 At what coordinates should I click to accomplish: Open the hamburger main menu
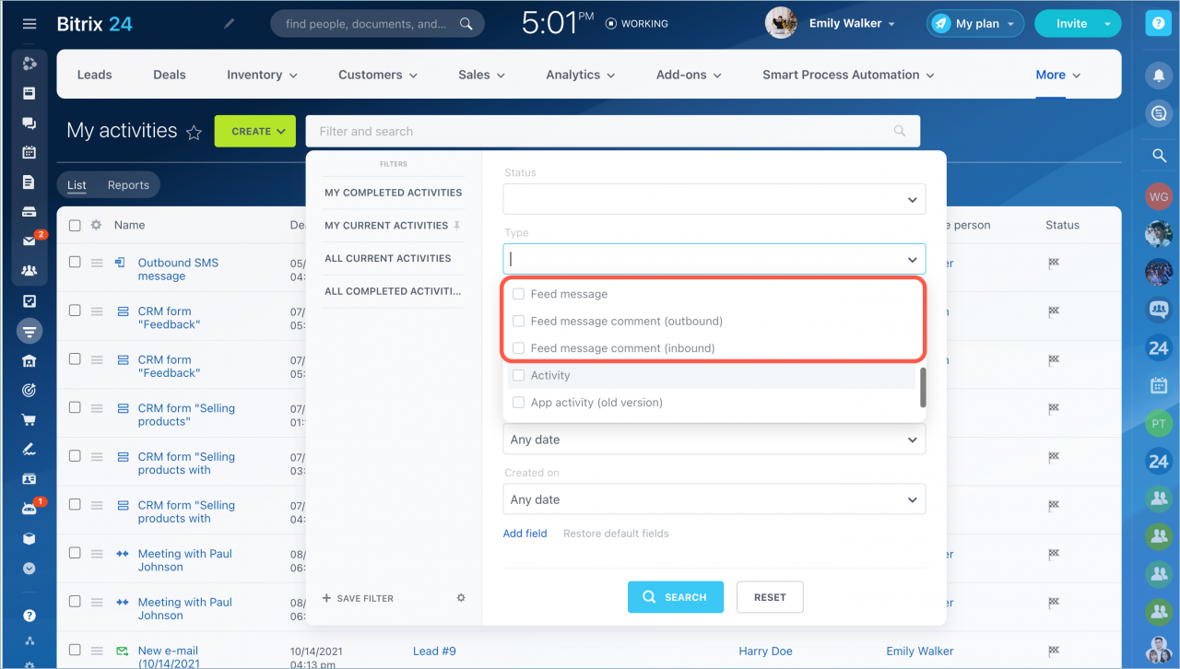click(x=29, y=24)
